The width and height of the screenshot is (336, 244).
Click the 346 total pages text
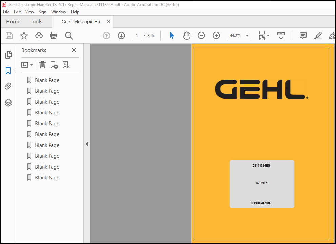(x=151, y=36)
